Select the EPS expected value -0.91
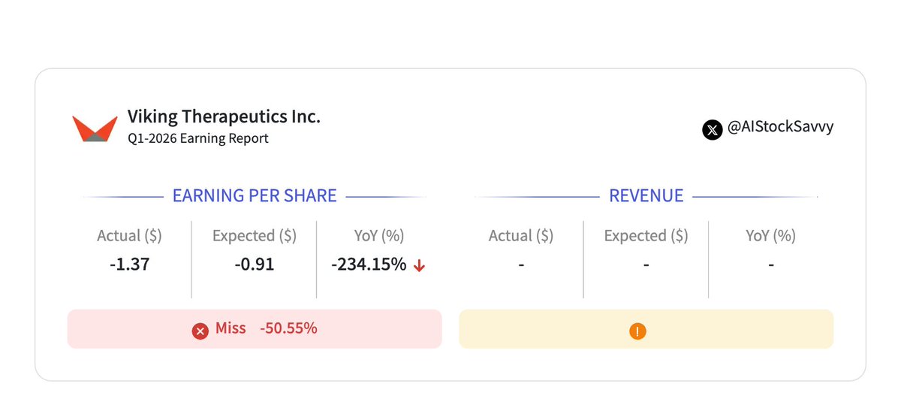The image size is (901, 414). click(x=254, y=264)
